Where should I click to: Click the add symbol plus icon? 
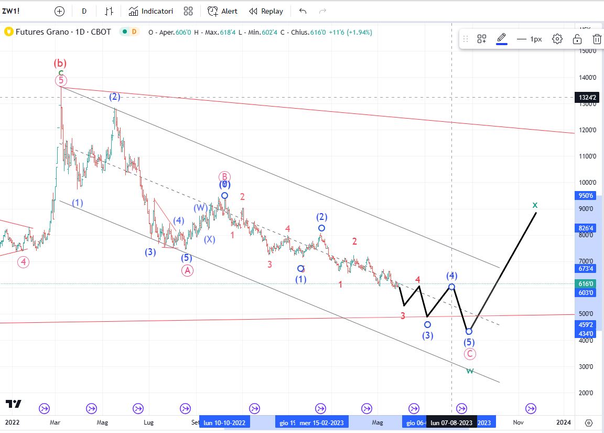click(59, 11)
